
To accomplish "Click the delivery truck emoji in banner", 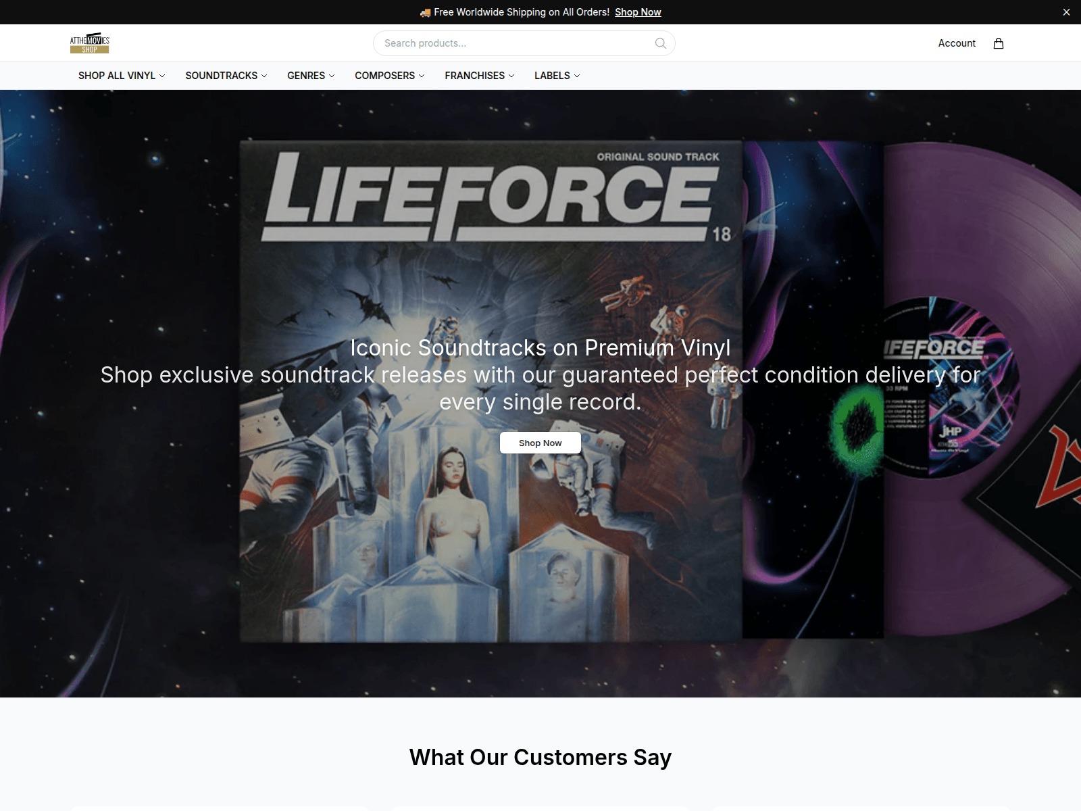I will pos(425,12).
